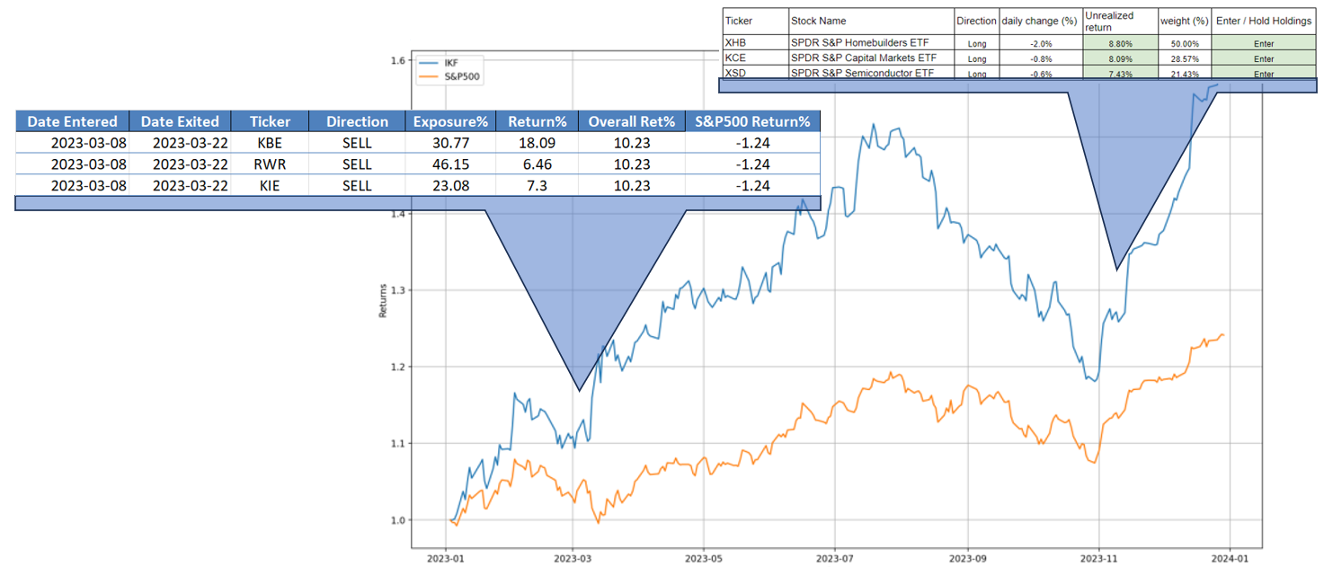Viewport: 1324px width, 567px height.
Task: Click the 1.0 y-axis tick label
Action: pos(396,519)
